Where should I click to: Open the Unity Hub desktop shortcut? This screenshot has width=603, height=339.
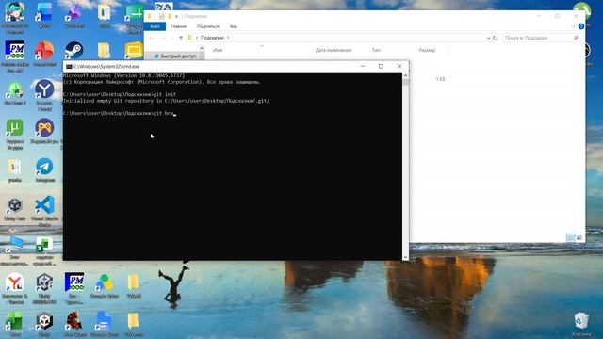[15, 205]
